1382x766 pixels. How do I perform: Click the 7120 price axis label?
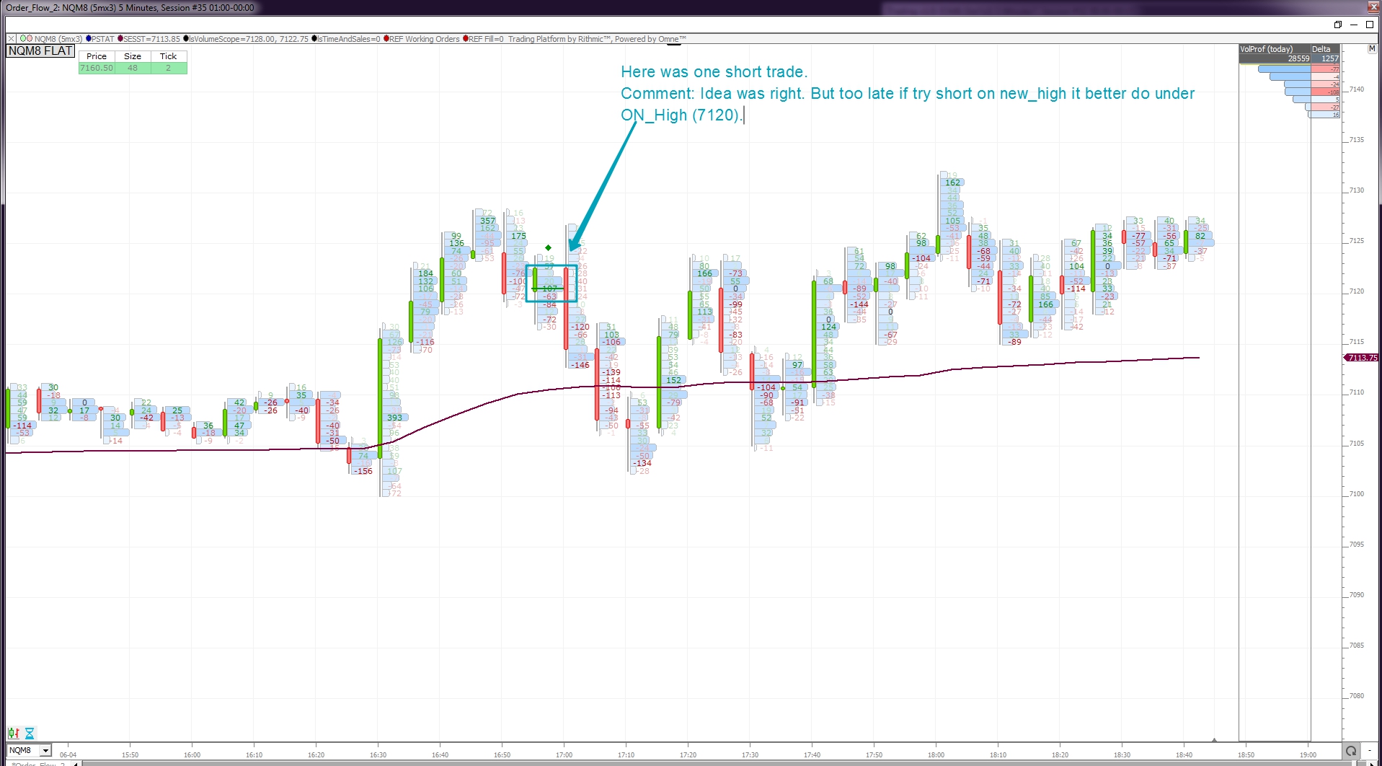pyautogui.click(x=1357, y=291)
